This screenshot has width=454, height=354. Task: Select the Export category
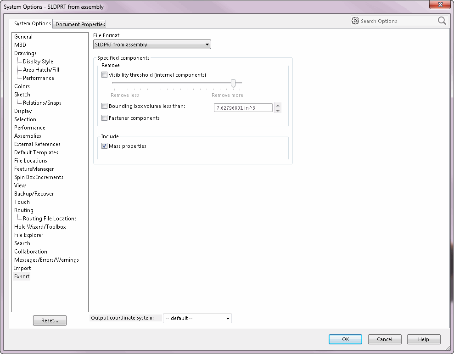point(22,276)
